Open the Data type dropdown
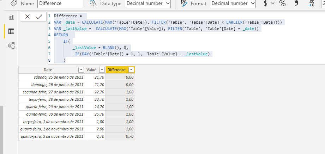The width and height of the screenshot is (325, 154). coord(148,4)
